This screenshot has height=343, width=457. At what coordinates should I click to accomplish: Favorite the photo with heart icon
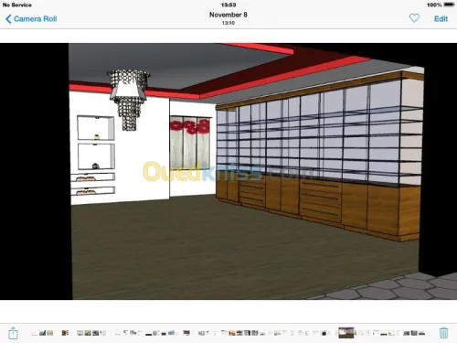[414, 18]
